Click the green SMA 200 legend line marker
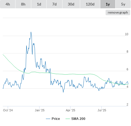This screenshot has height=126, width=131. [68, 119]
